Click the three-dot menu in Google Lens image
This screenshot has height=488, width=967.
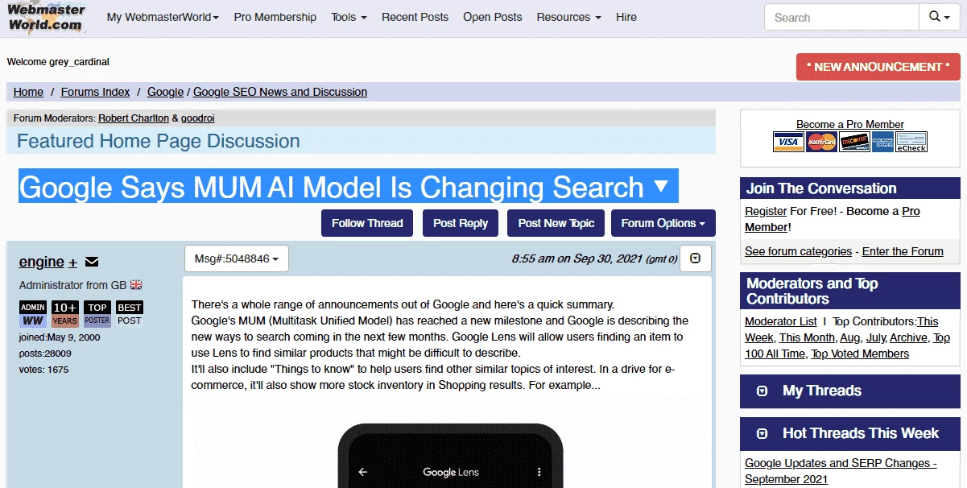coord(539,472)
